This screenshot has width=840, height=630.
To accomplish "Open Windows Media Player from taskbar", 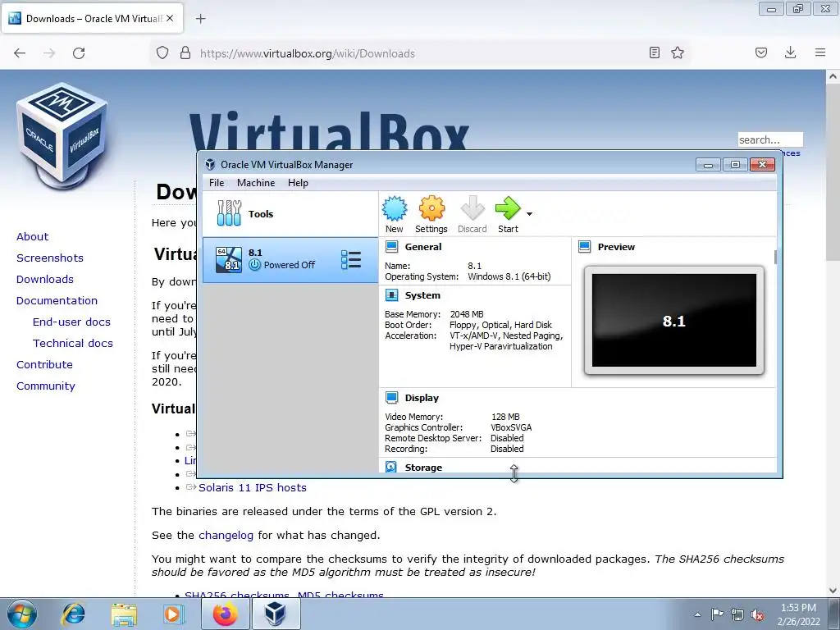I will 173,614.
